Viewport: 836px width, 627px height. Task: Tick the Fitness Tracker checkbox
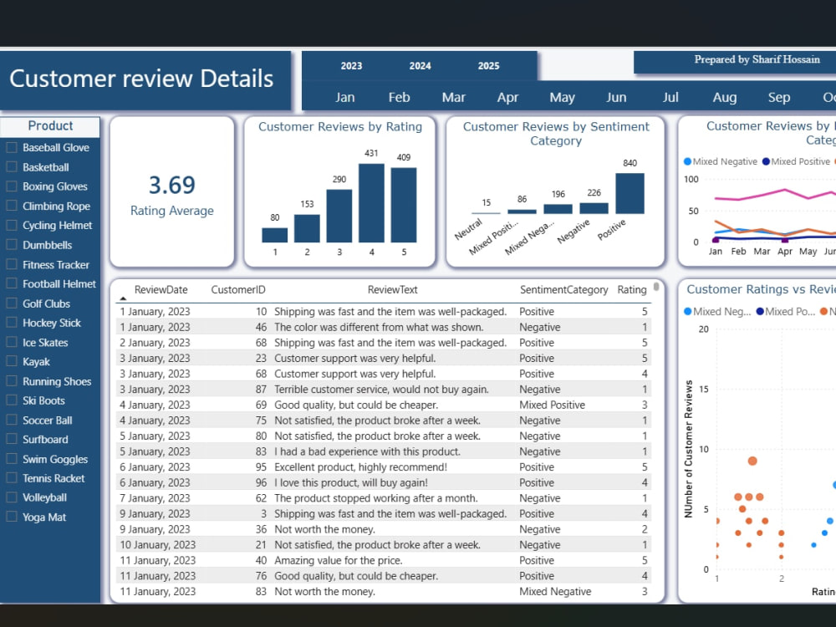pos(11,264)
